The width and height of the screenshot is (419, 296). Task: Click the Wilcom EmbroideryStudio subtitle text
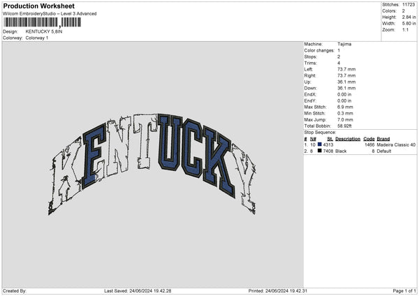click(x=50, y=14)
